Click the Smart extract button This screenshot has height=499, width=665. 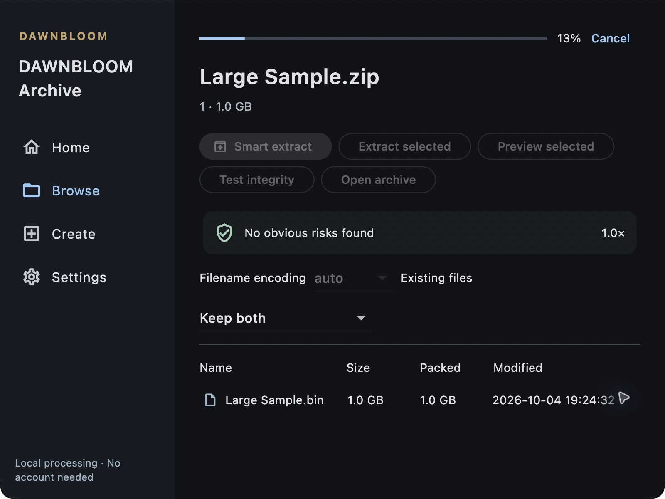point(266,146)
